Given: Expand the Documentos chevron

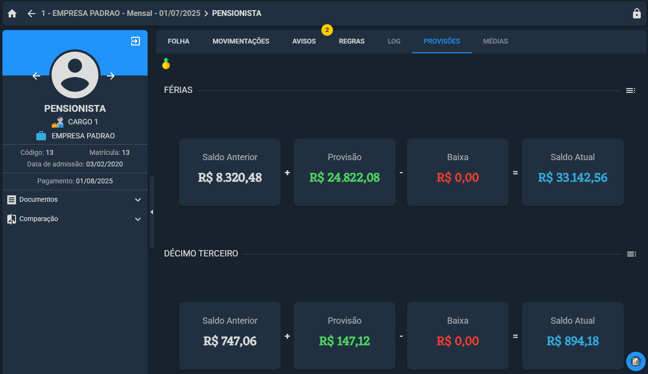Looking at the screenshot, I should tap(138, 200).
